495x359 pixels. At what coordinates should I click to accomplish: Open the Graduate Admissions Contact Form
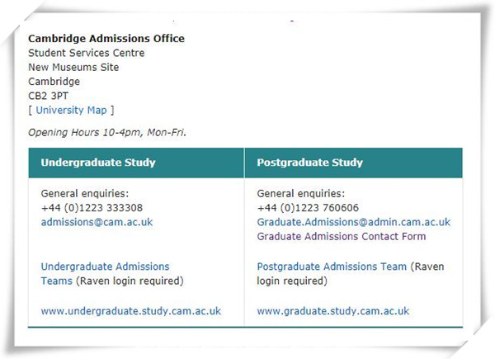(342, 236)
